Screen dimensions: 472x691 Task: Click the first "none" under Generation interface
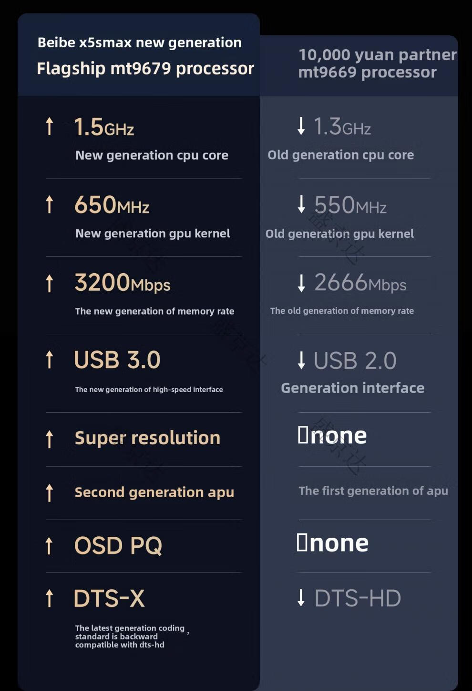[333, 436]
